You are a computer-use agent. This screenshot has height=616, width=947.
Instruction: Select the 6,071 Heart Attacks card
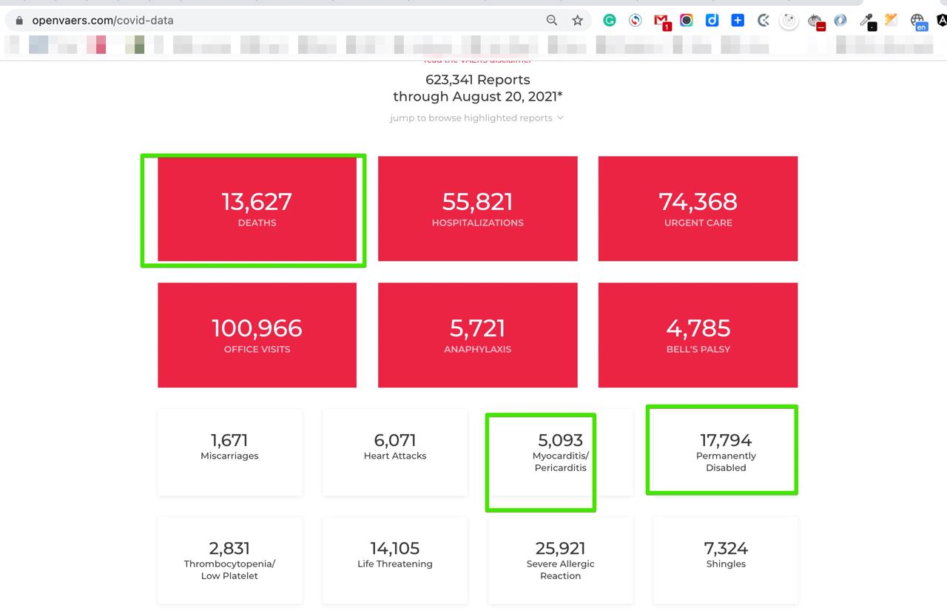pos(395,453)
